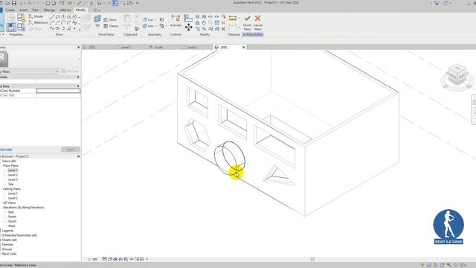Open the Create ribbon tab
The width and height of the screenshot is (476, 268).
click(x=10, y=10)
